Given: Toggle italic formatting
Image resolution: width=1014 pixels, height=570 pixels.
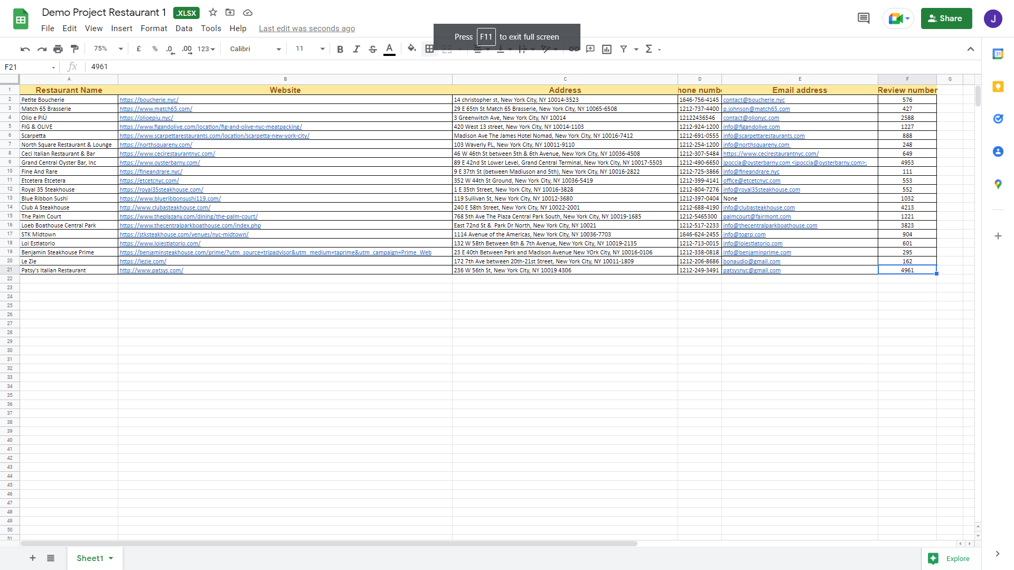Looking at the screenshot, I should pyautogui.click(x=356, y=49).
